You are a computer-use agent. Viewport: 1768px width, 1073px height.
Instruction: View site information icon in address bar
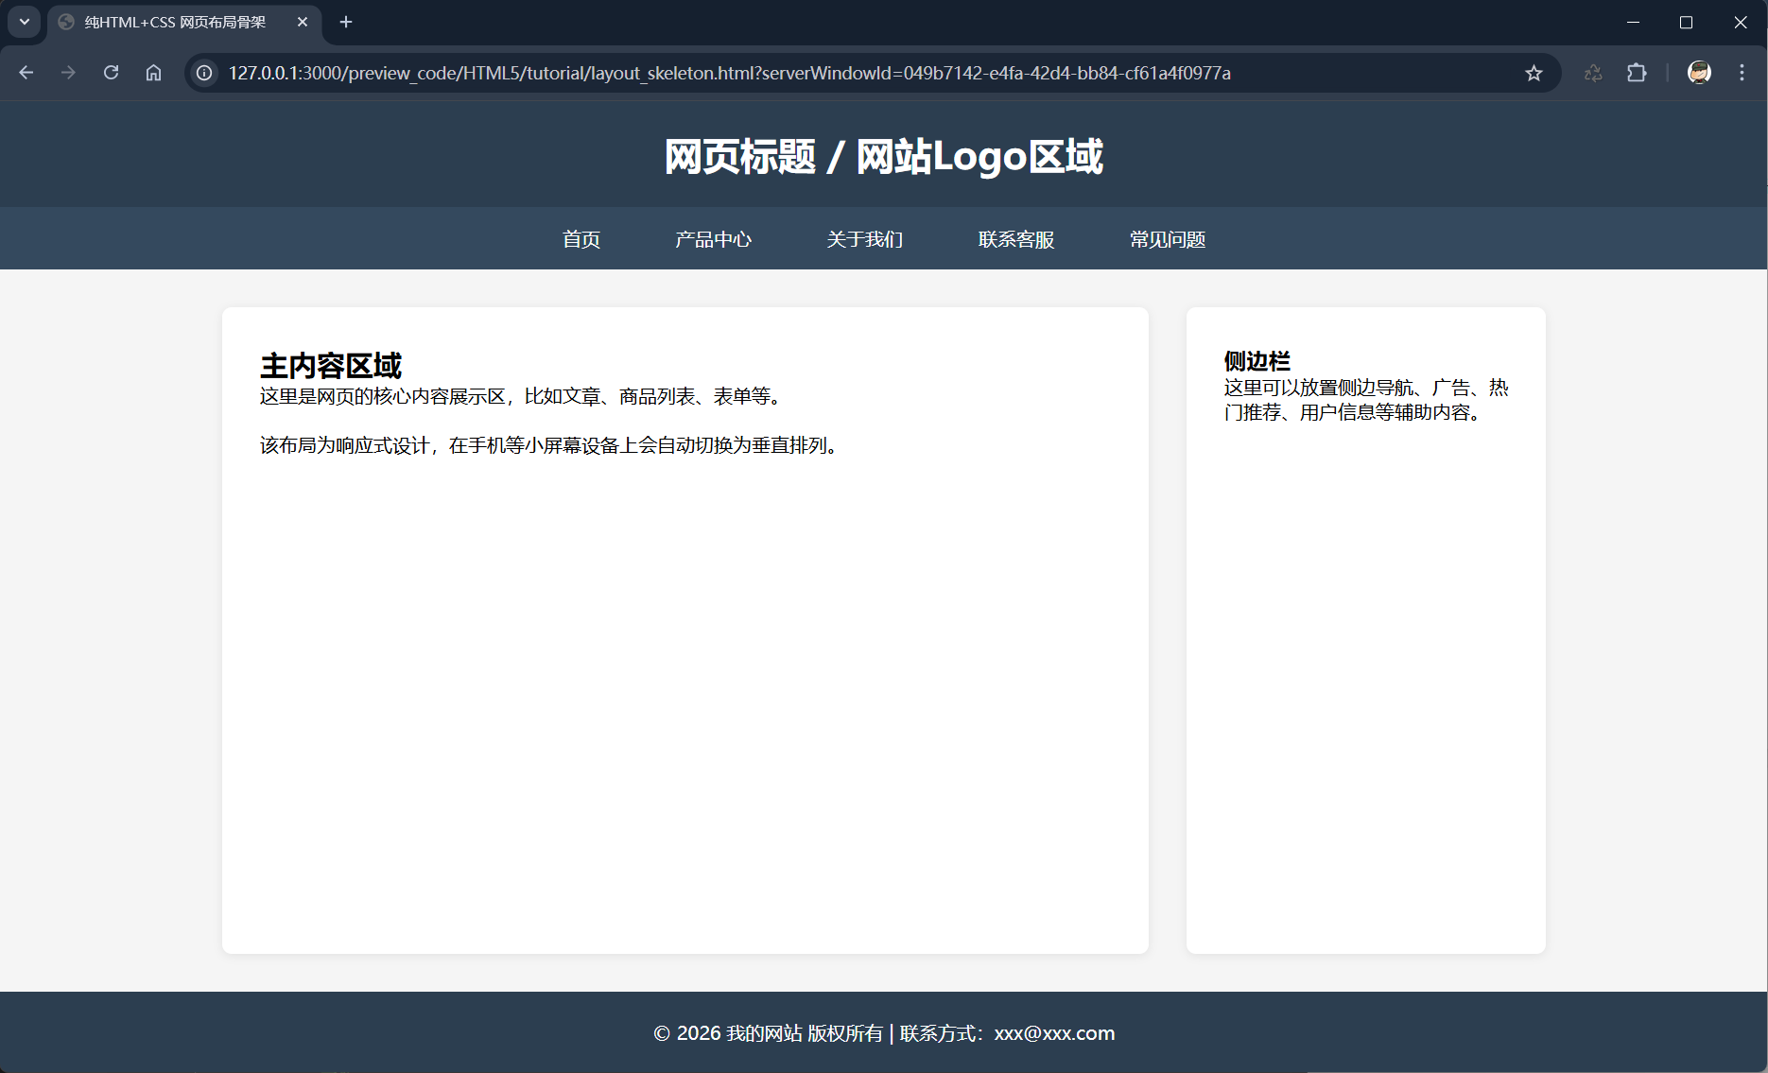click(204, 73)
